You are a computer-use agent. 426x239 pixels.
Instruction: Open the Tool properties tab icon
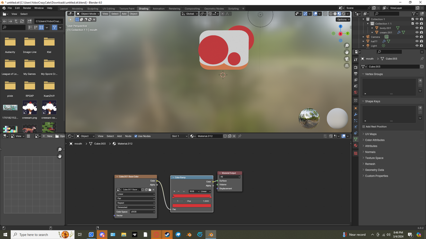[355, 60]
